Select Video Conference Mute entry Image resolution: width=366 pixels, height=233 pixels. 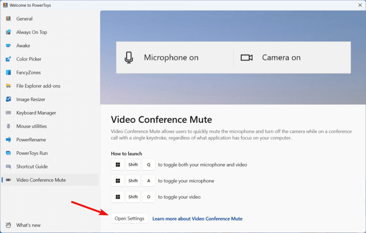50,180
